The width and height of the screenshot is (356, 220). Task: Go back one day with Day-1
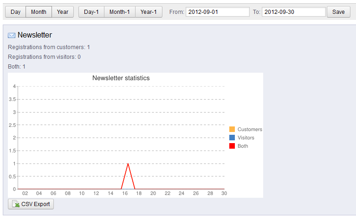tap(91, 12)
